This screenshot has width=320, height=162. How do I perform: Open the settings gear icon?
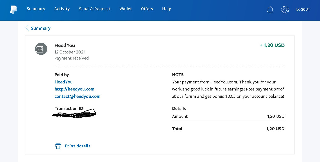(285, 10)
